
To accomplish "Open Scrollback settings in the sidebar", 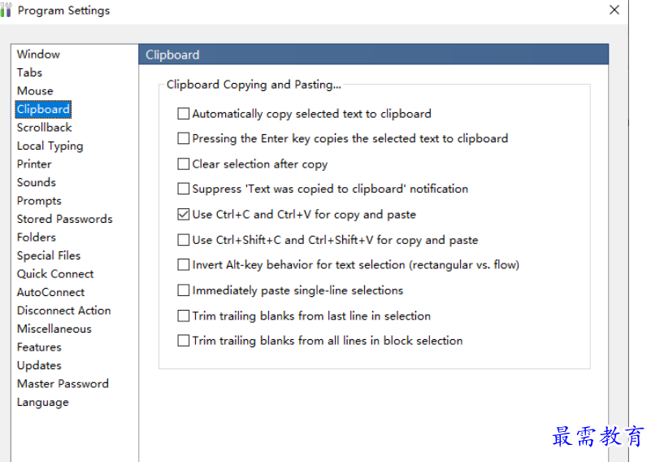I will point(45,128).
